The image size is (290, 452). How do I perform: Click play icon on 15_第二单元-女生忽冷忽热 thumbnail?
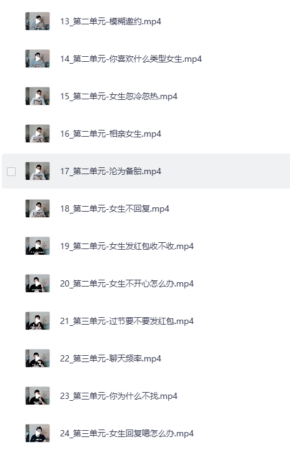37,96
